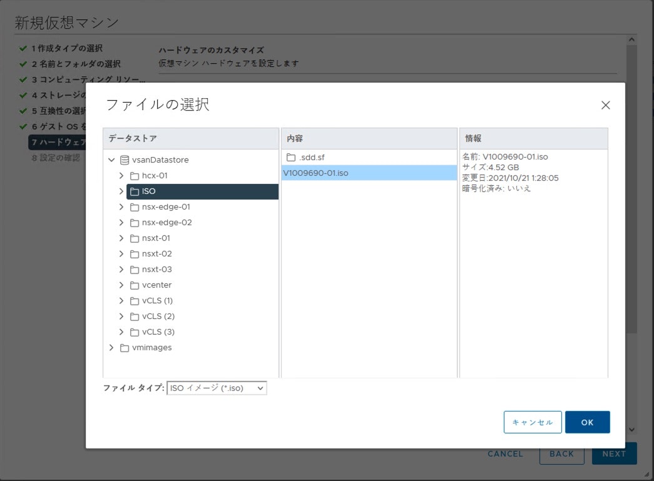The width and height of the screenshot is (654, 481).
Task: Click the vsanDatastore database icon
Action: [x=125, y=160]
